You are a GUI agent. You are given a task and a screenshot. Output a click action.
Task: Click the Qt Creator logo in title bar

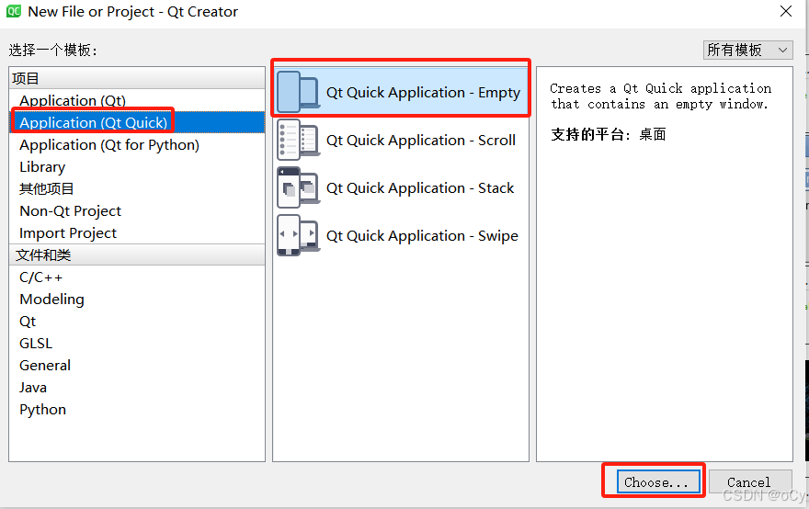14,11
